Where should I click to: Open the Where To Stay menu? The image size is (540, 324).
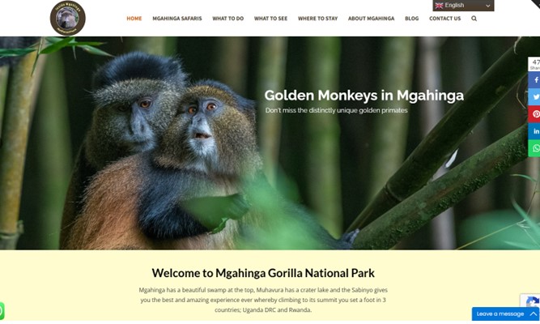[x=318, y=19]
